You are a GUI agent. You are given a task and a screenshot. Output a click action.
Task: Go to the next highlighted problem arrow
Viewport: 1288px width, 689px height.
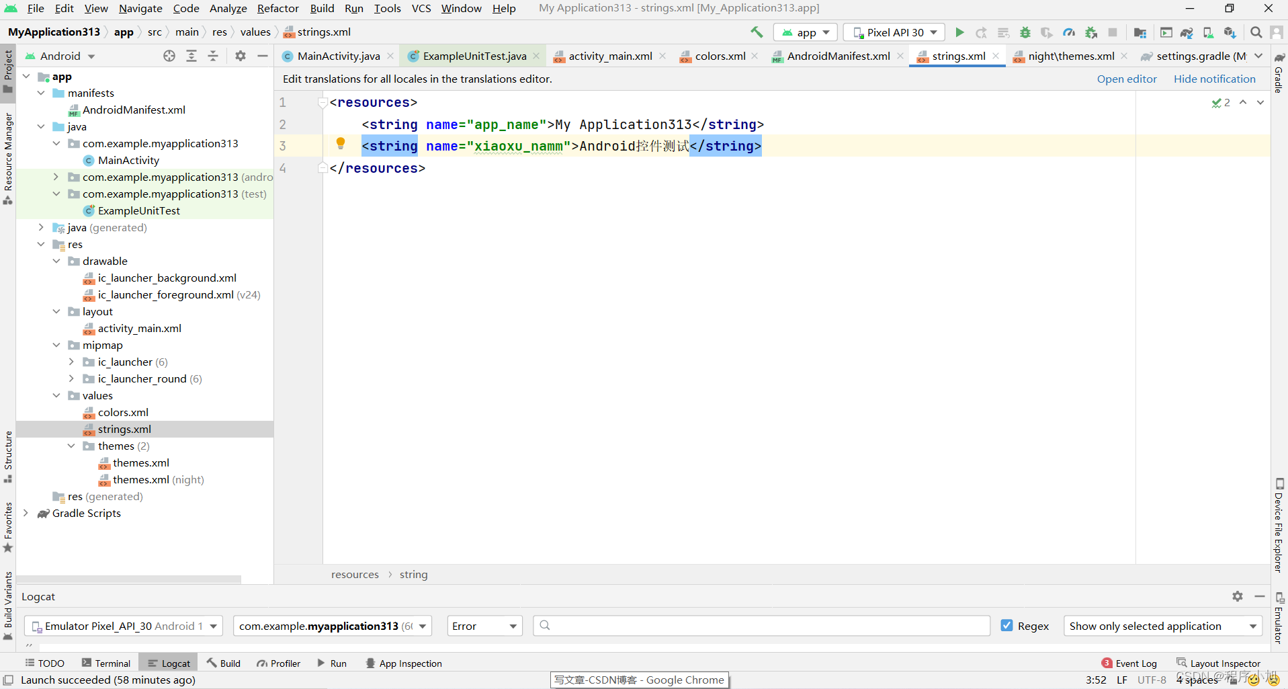tap(1260, 102)
